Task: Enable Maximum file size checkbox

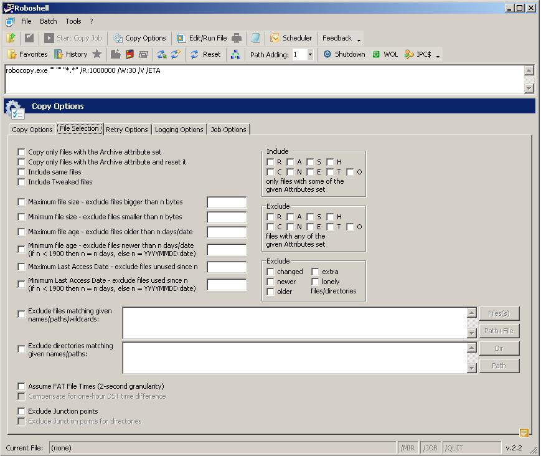Action: (x=21, y=202)
